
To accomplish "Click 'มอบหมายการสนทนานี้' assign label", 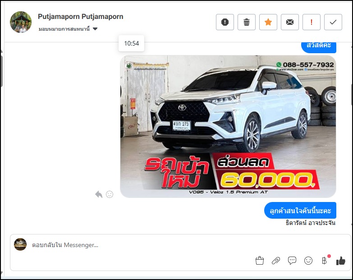I will tap(64, 29).
